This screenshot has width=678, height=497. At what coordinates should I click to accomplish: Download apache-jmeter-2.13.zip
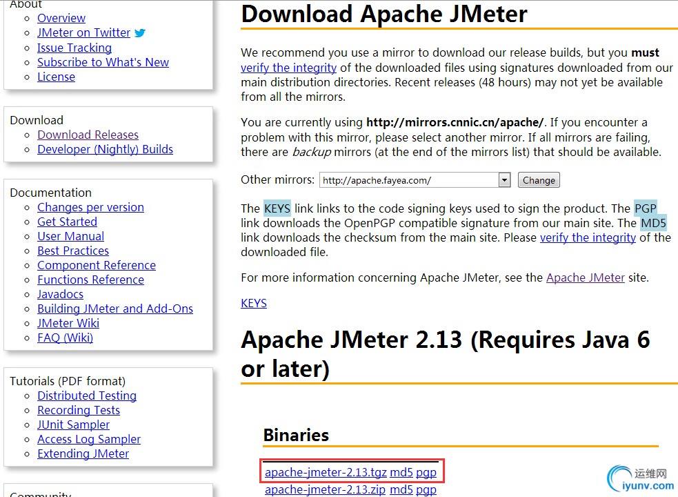[x=325, y=489]
